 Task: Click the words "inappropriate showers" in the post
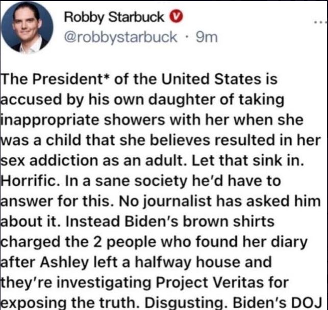click(83, 121)
